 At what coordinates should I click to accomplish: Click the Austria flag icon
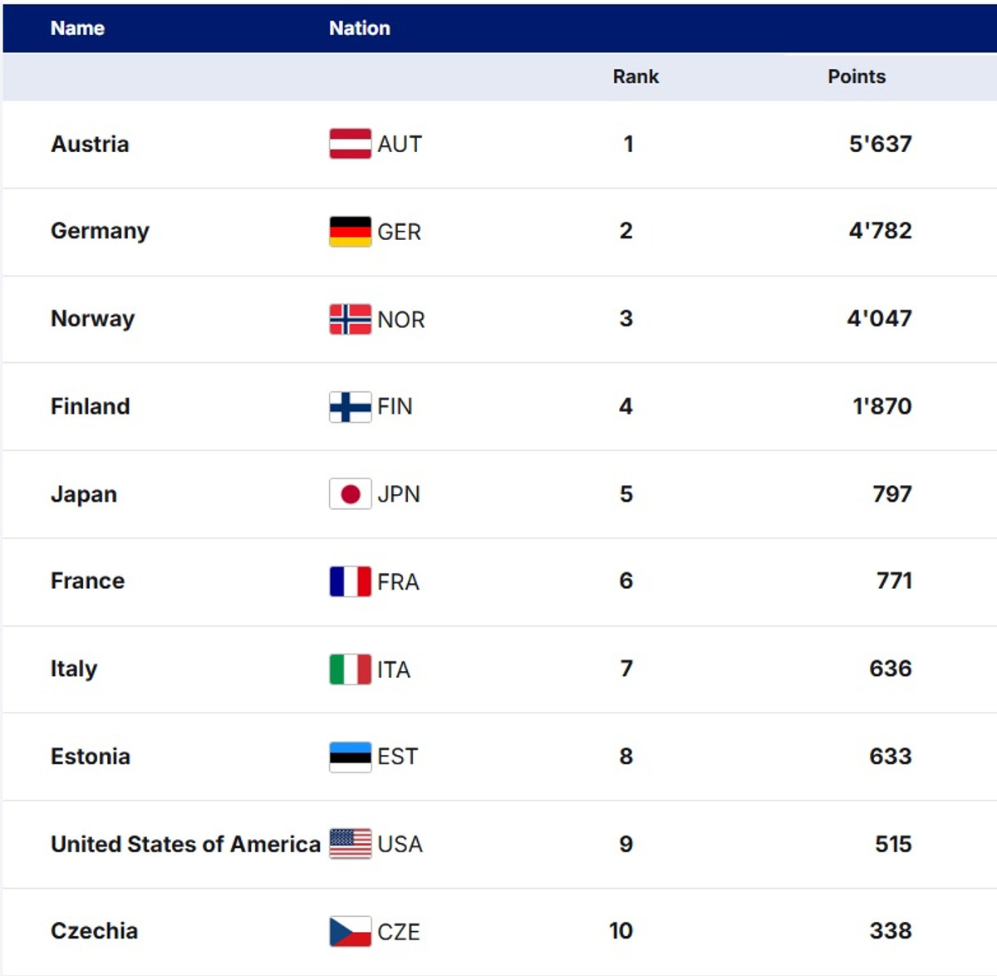click(x=350, y=144)
